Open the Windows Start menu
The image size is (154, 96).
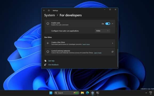click(x=51, y=93)
